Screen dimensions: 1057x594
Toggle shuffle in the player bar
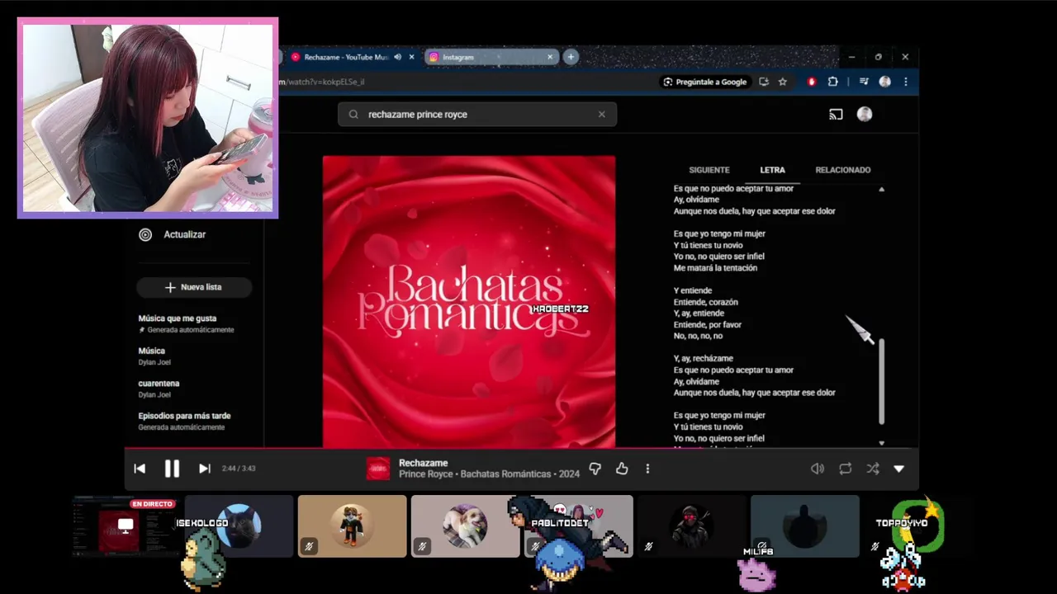coord(872,469)
